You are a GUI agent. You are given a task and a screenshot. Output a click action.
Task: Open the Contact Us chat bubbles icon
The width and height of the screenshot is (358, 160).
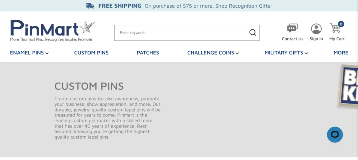tap(292, 28)
